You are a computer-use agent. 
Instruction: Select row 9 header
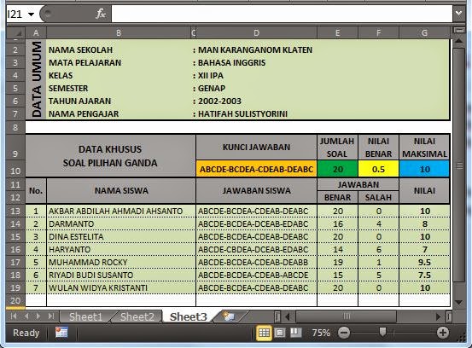point(15,147)
